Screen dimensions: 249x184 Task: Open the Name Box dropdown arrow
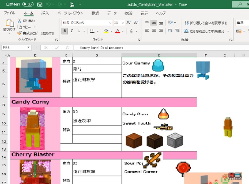pos(28,47)
